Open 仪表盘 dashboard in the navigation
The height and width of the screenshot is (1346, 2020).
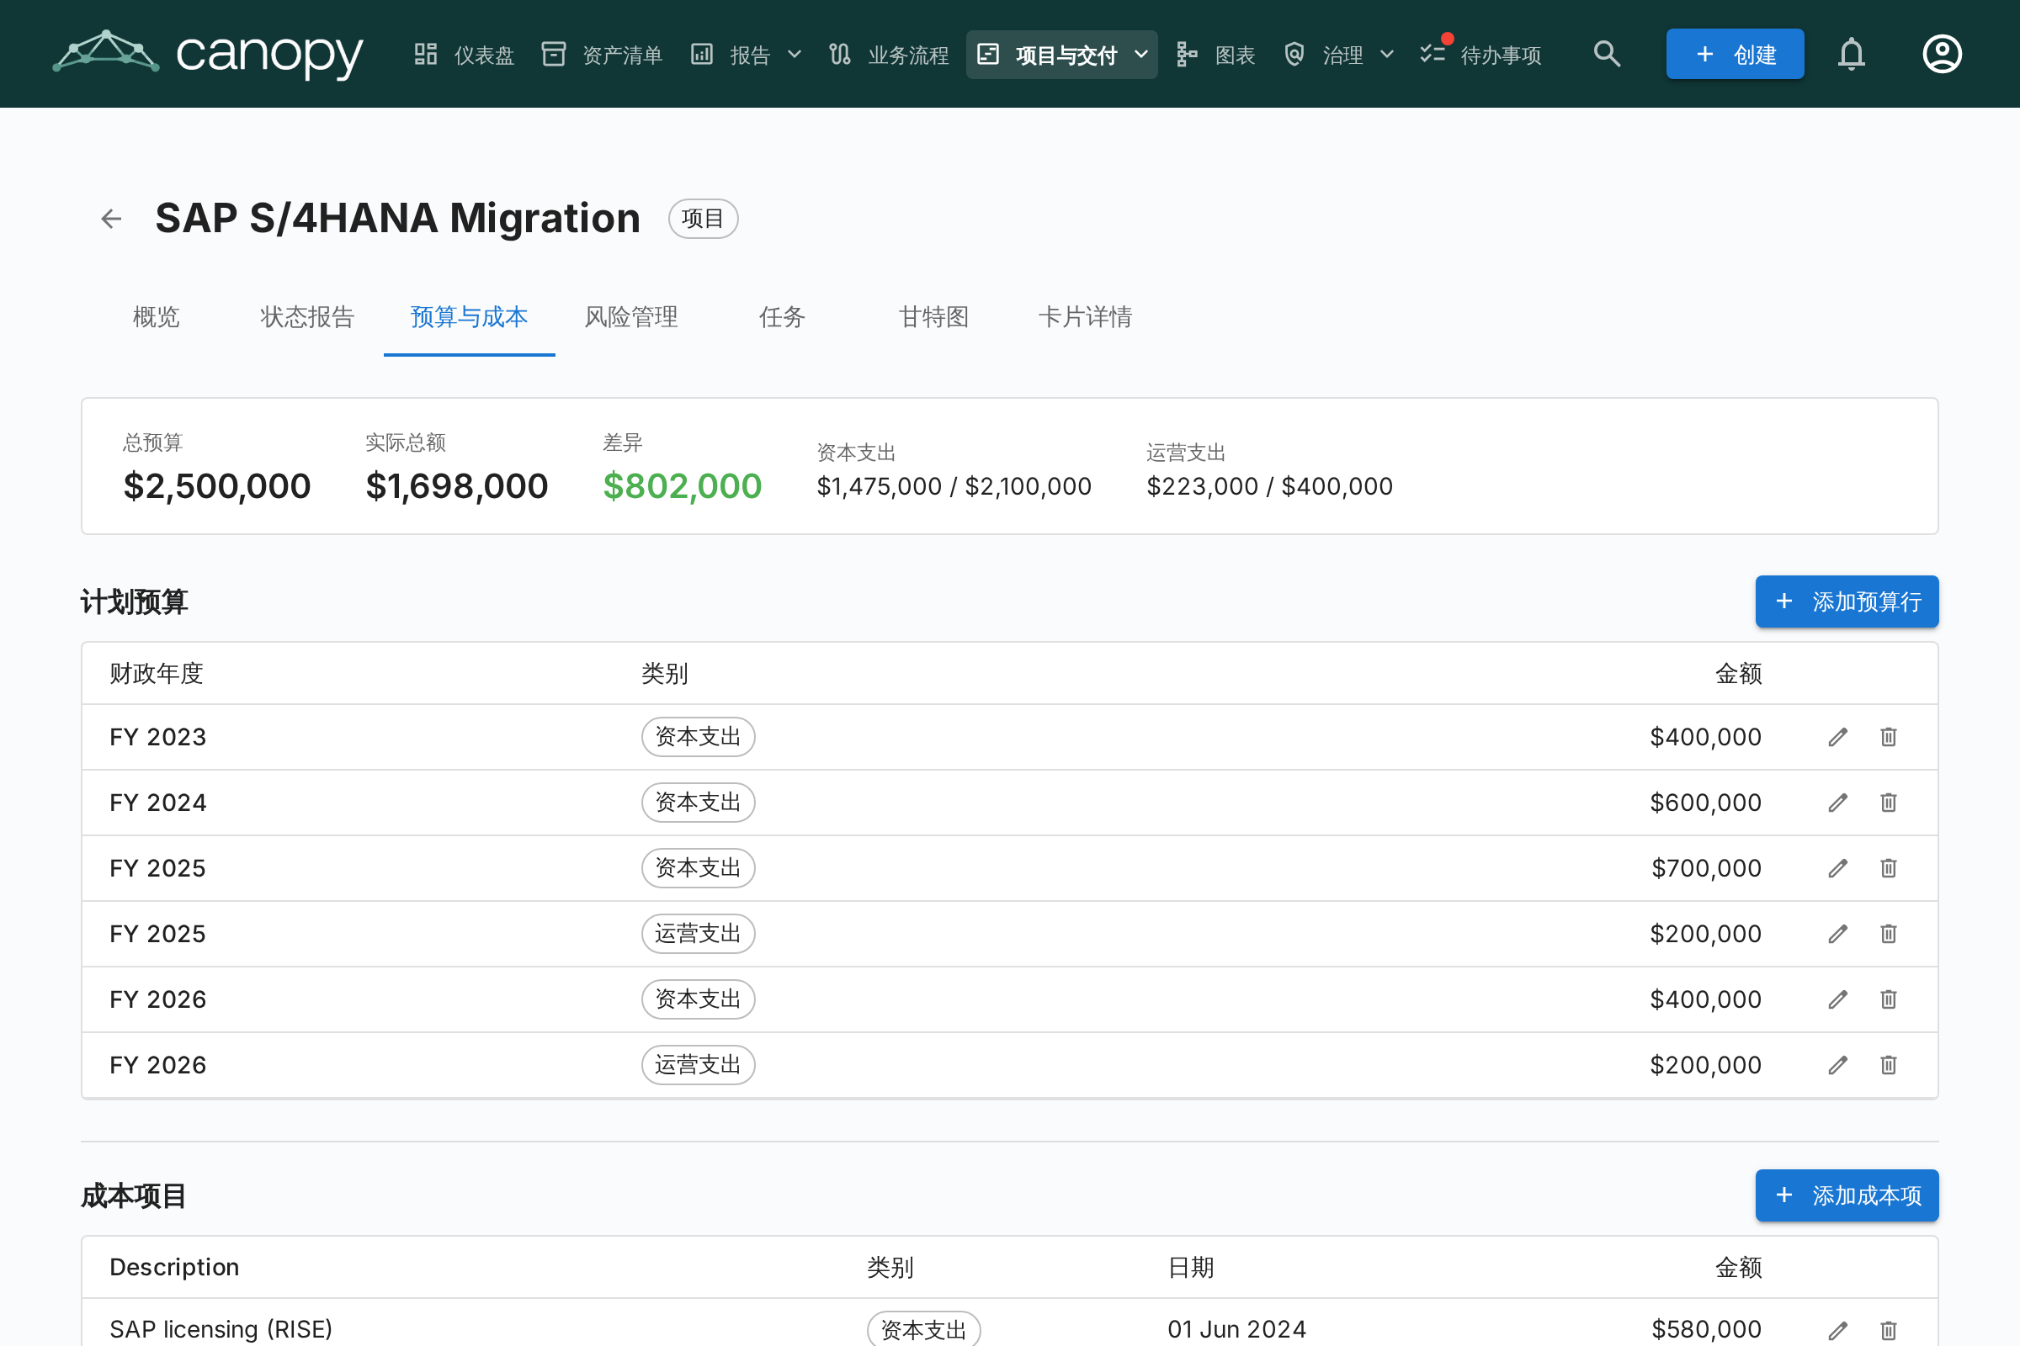tap(464, 55)
